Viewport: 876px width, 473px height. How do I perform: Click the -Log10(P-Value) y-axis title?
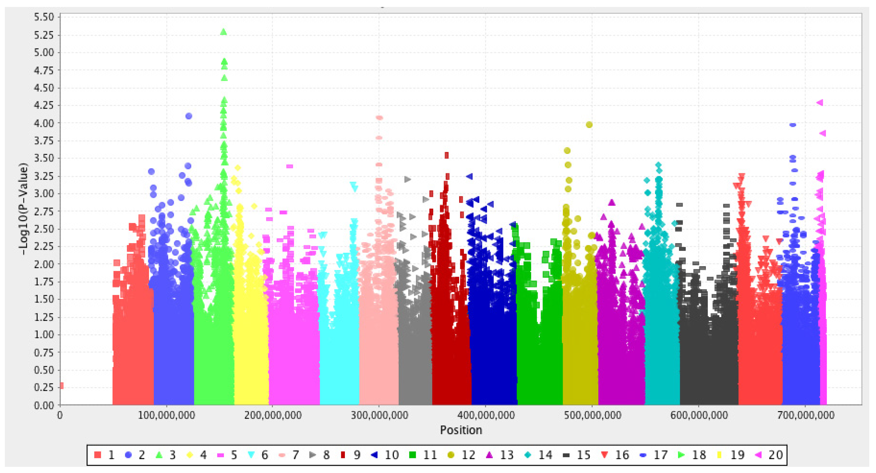(23, 209)
